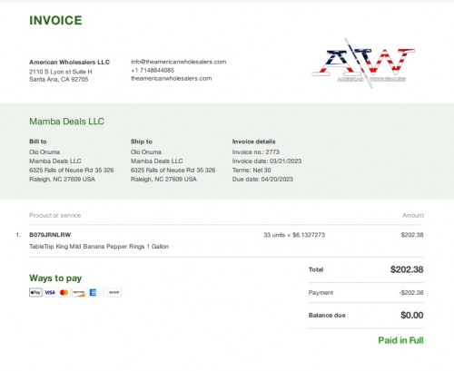This screenshot has width=454, height=371.
Task: Click the American Wholesalers AW logo
Action: click(363, 63)
